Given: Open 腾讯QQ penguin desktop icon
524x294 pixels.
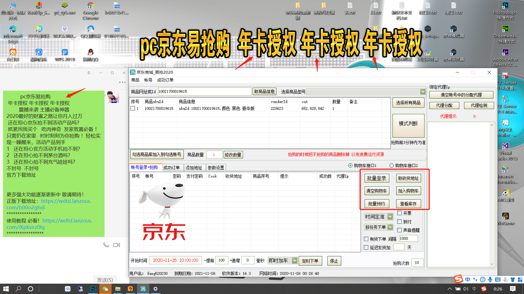Looking at the screenshot, I should (91, 55).
